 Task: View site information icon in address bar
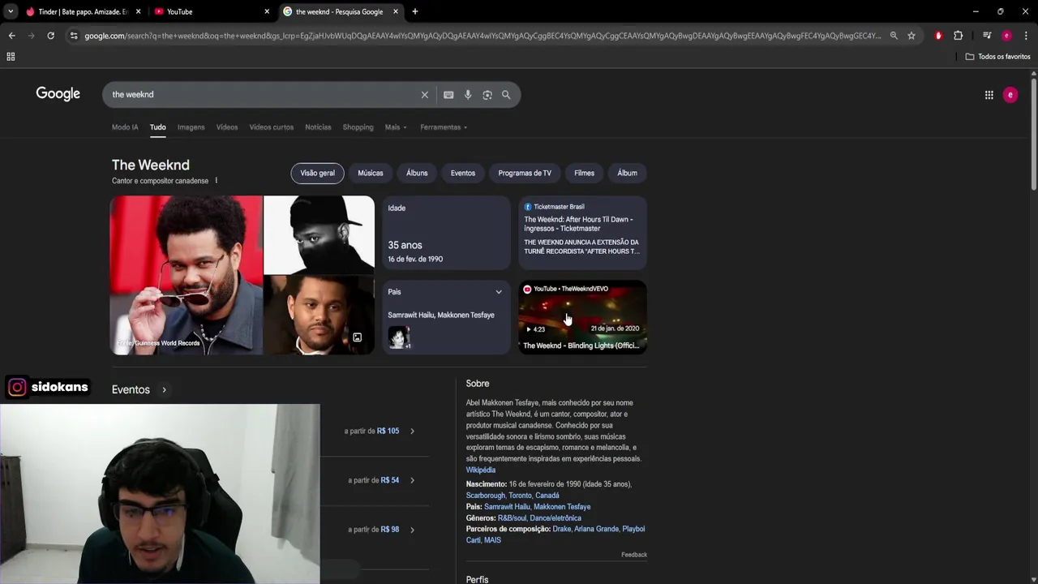[x=74, y=36]
